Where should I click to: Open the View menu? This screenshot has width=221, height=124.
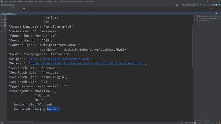coord(14,2)
